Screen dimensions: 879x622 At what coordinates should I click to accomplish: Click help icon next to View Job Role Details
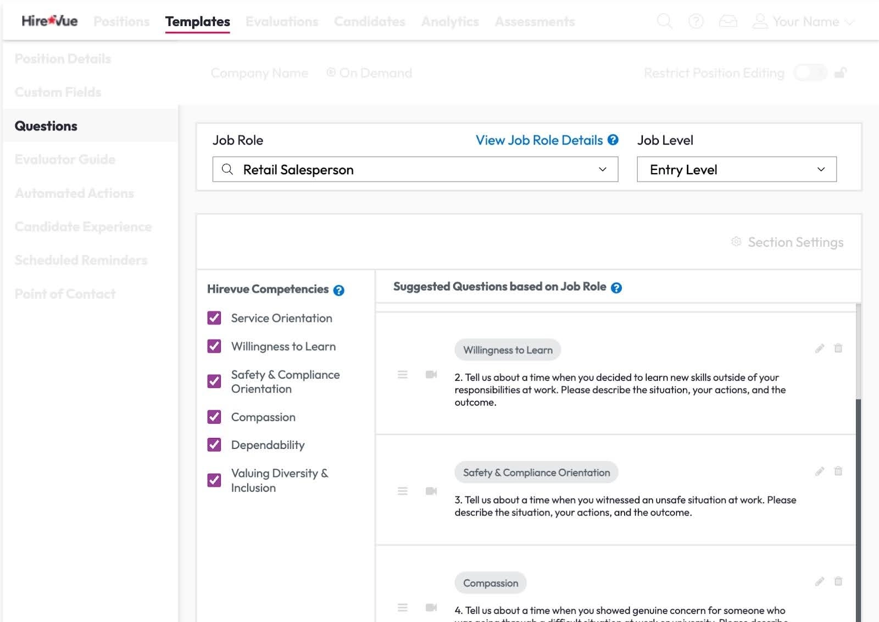click(x=613, y=140)
